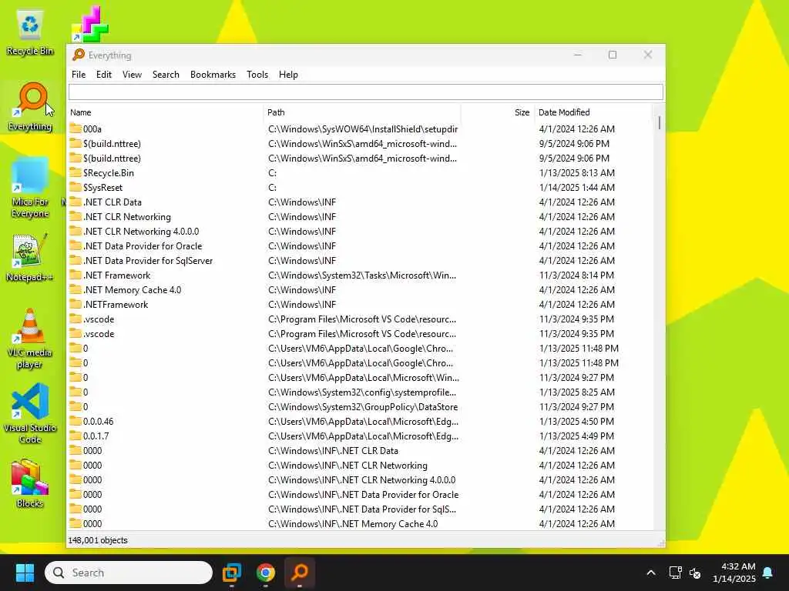Image resolution: width=789 pixels, height=591 pixels.
Task: Click path C:\Windows\INF\.NET CLR Data
Action: coord(333,450)
